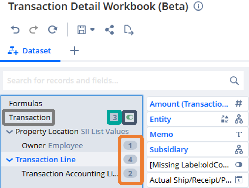The height and width of the screenshot is (188, 249).
Task: Select the Subsidiary field
Action: point(169,149)
